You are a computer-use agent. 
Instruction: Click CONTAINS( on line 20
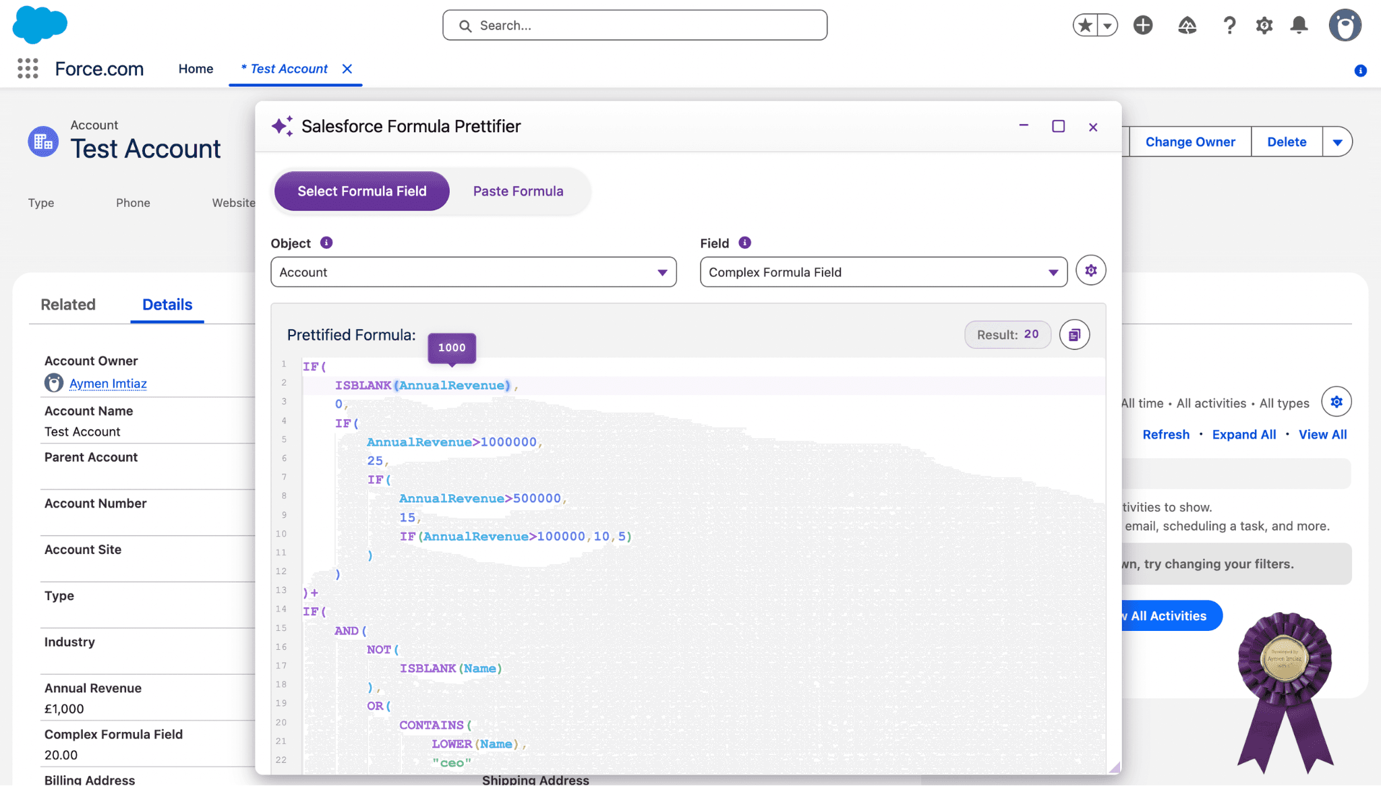pos(436,725)
